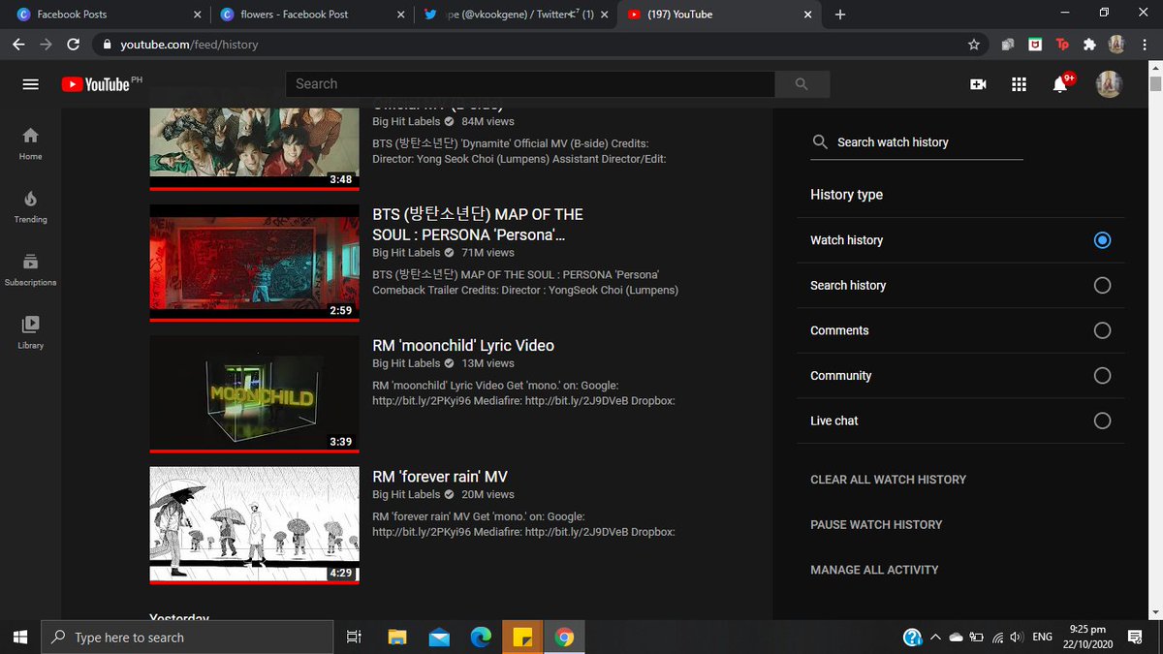Click the create video camera icon

[978, 84]
